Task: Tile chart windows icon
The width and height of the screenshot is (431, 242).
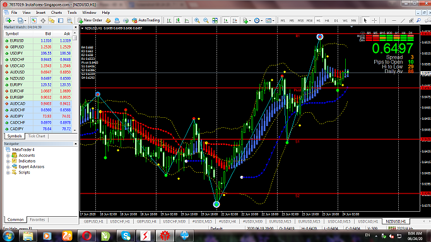Action: coord(215,21)
